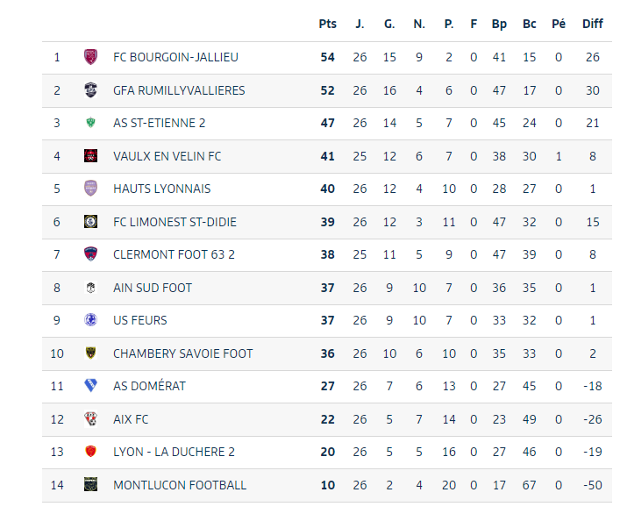Click the FC Bourgoin-Jallieu club logo
The width and height of the screenshot is (620, 528).
pos(90,57)
